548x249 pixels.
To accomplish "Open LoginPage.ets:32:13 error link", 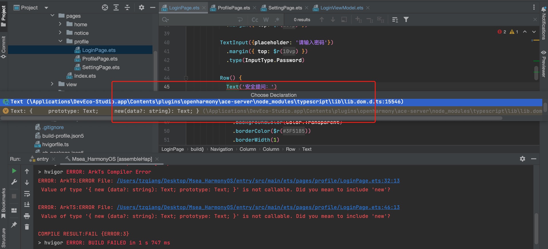I will (258, 181).
